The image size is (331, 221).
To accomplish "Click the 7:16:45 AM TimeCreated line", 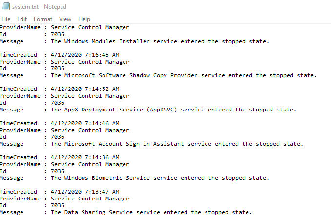I will coord(84,55).
